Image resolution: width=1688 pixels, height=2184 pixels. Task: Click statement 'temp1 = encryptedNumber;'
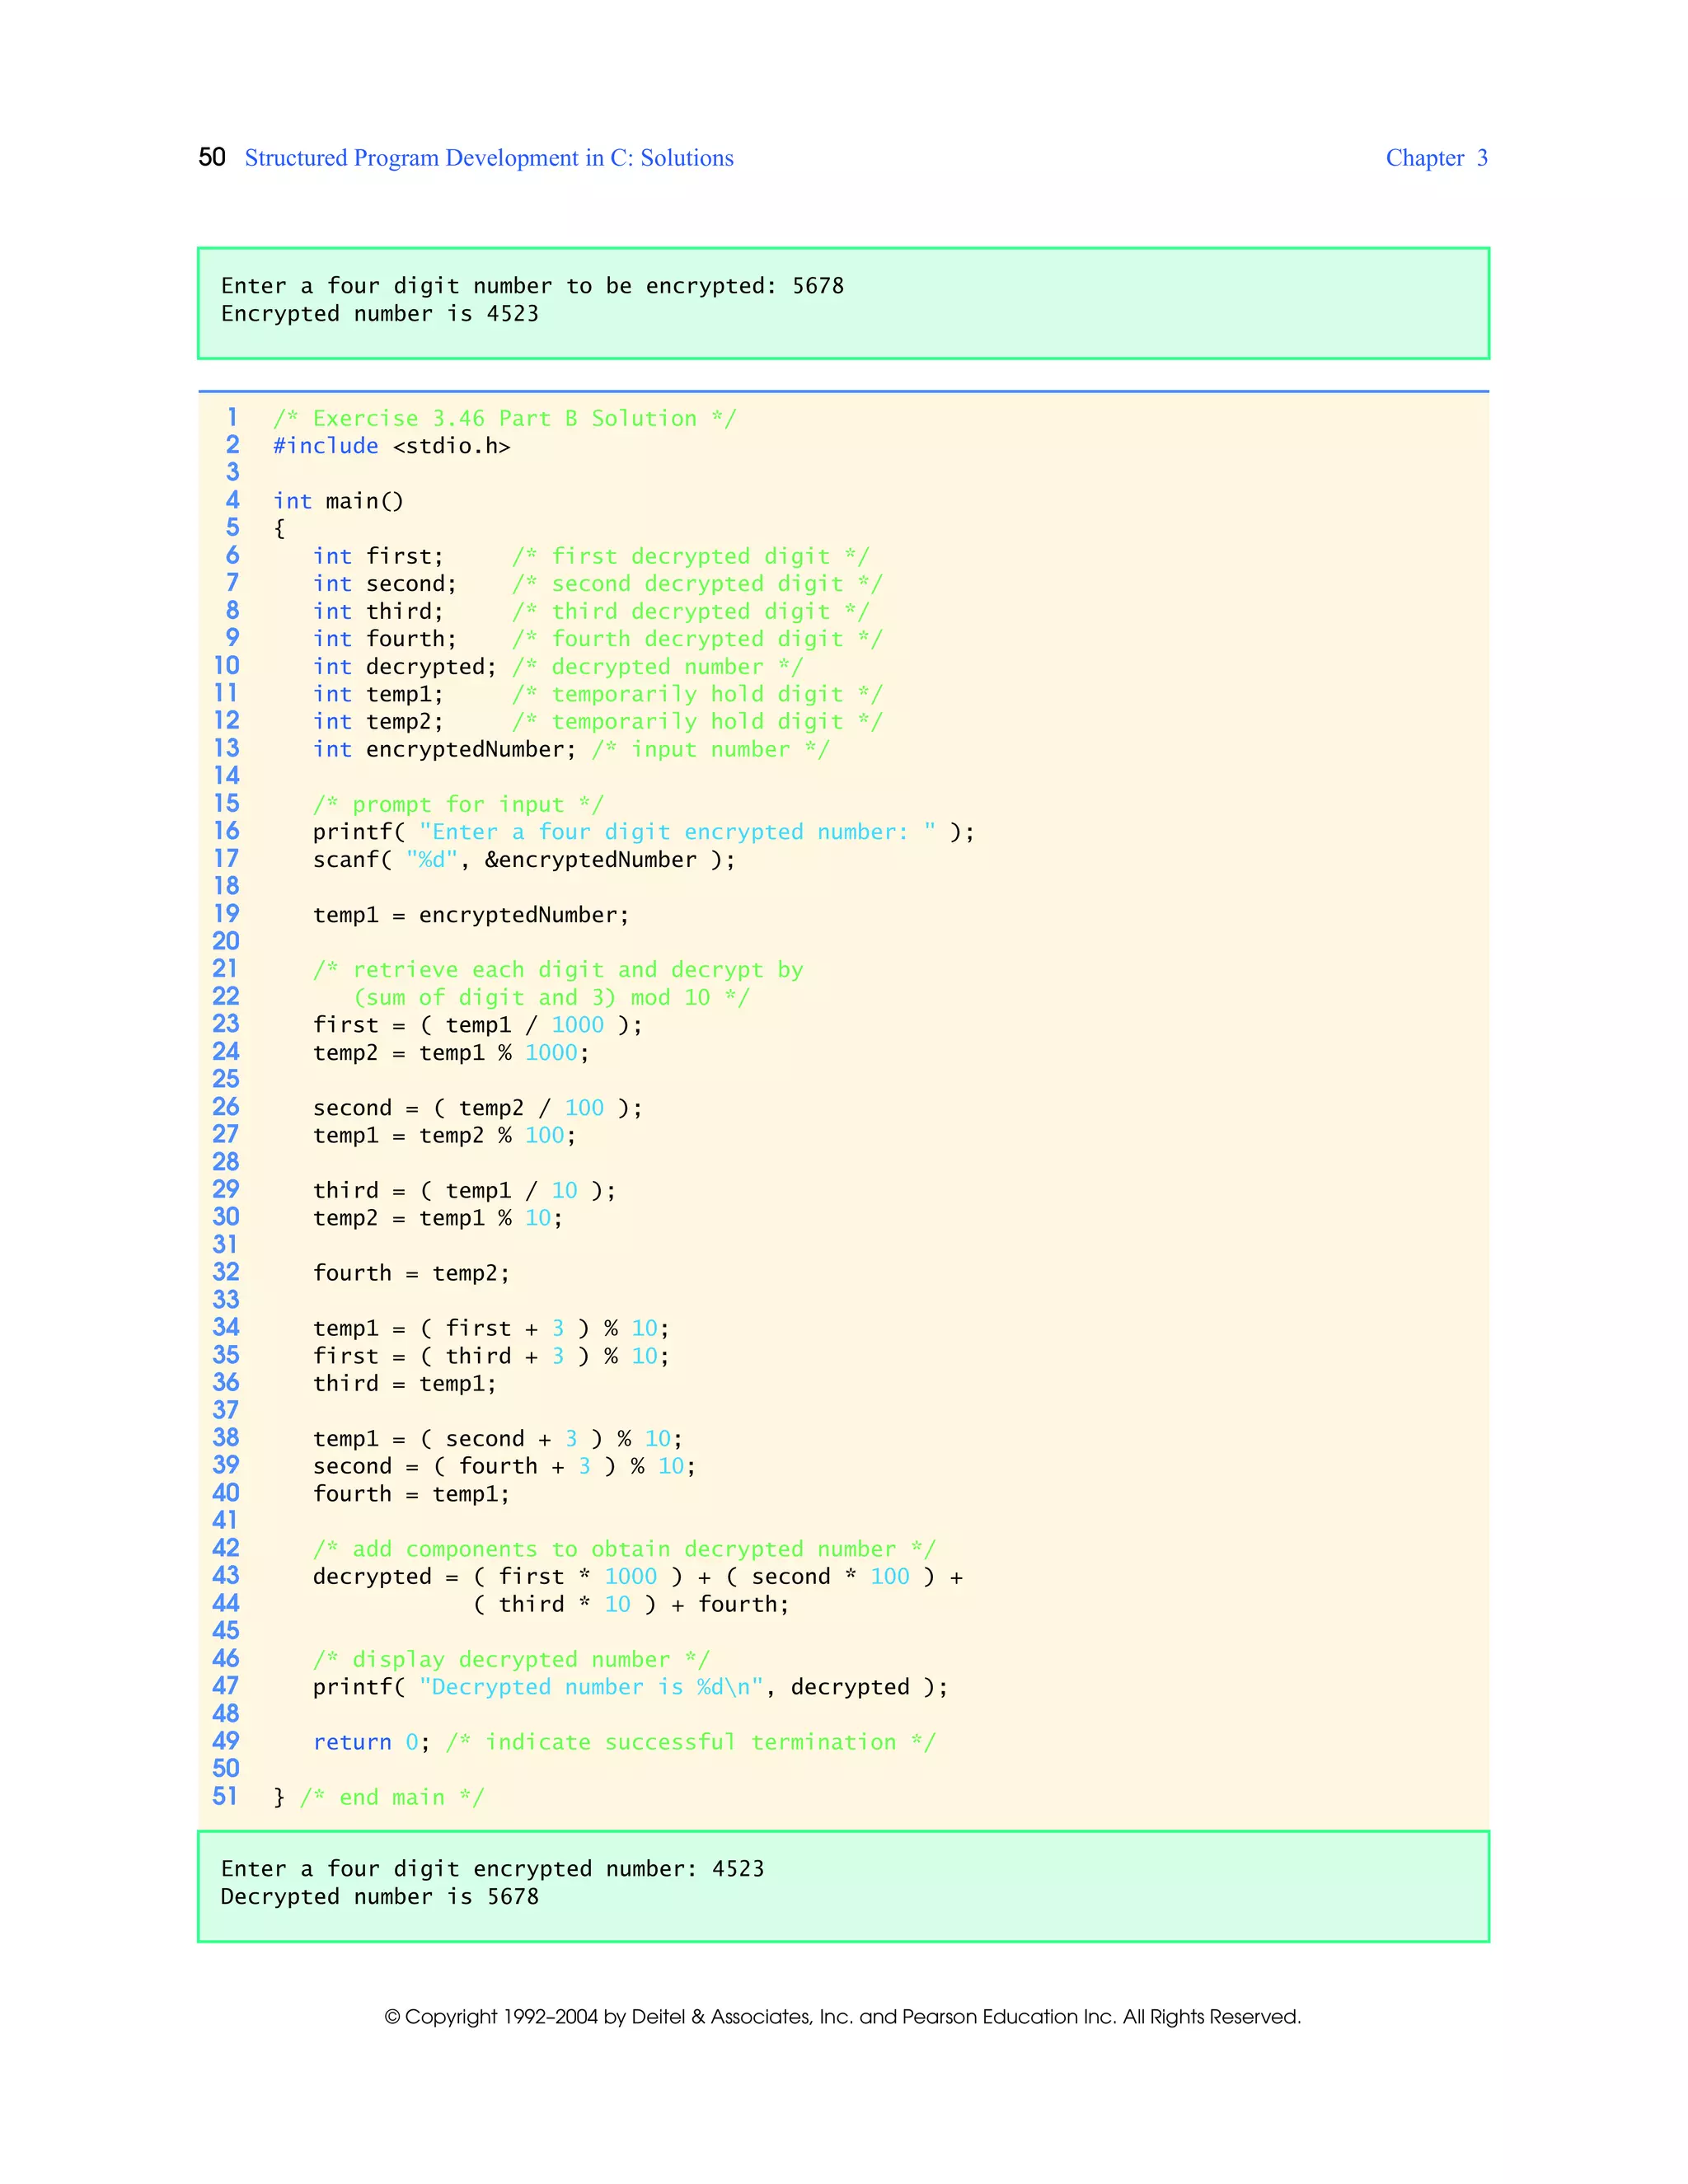coord(471,915)
